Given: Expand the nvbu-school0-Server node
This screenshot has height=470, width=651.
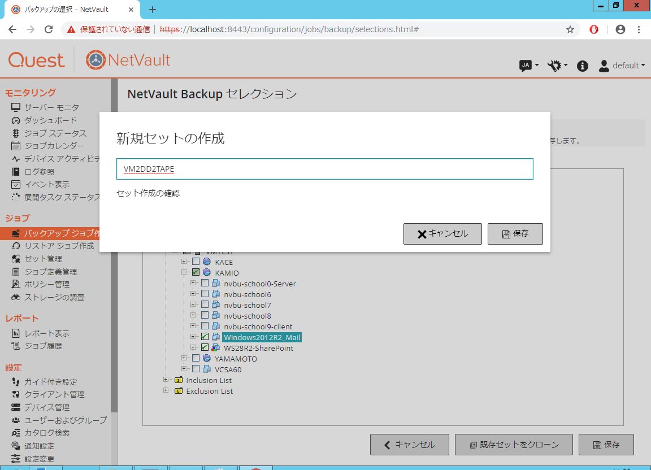Looking at the screenshot, I should (193, 283).
